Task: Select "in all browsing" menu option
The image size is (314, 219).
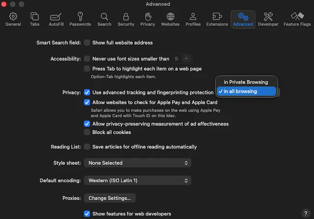Action: click(x=246, y=91)
